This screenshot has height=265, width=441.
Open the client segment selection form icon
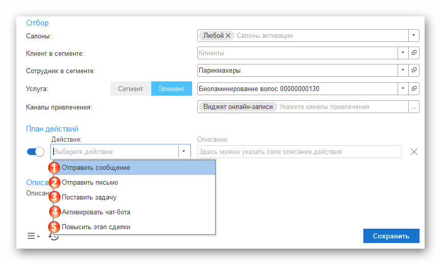point(414,53)
